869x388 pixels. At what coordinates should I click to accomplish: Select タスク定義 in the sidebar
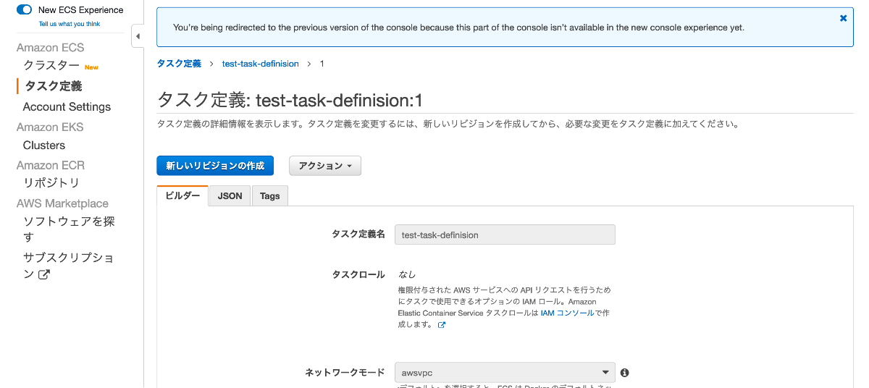tap(54, 86)
